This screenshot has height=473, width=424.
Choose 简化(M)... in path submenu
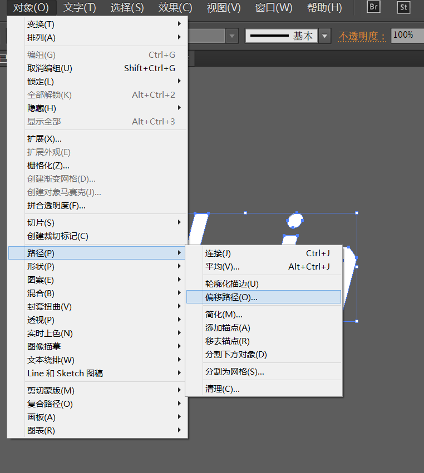tap(264, 315)
